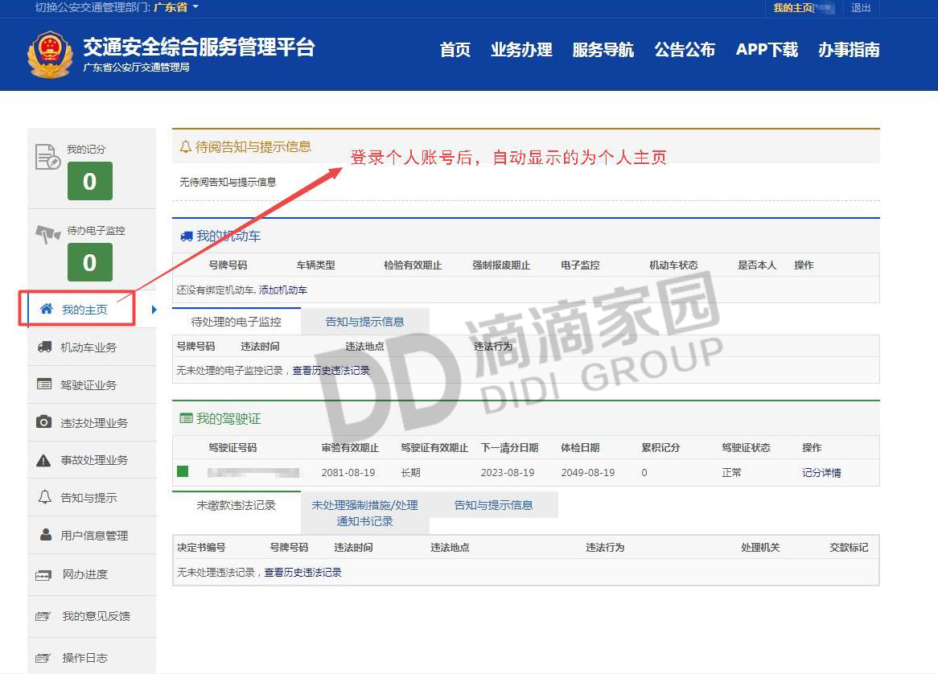Click 查看历史违法记录 under 电子监控记录

click(331, 371)
